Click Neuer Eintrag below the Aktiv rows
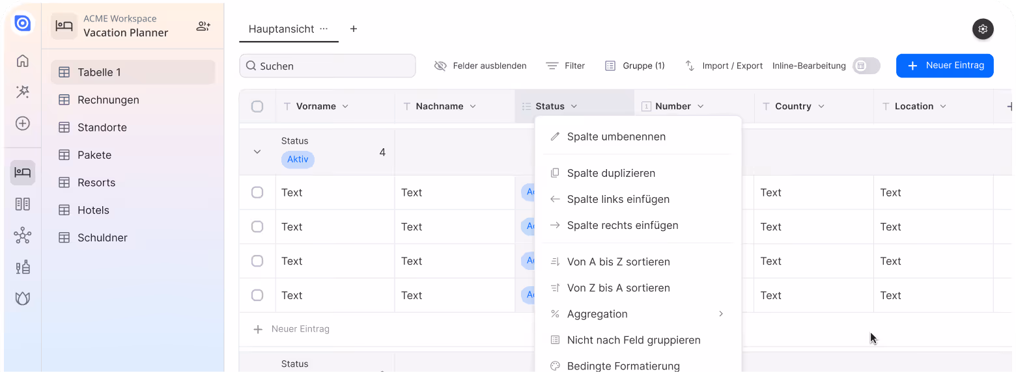 [x=292, y=329]
